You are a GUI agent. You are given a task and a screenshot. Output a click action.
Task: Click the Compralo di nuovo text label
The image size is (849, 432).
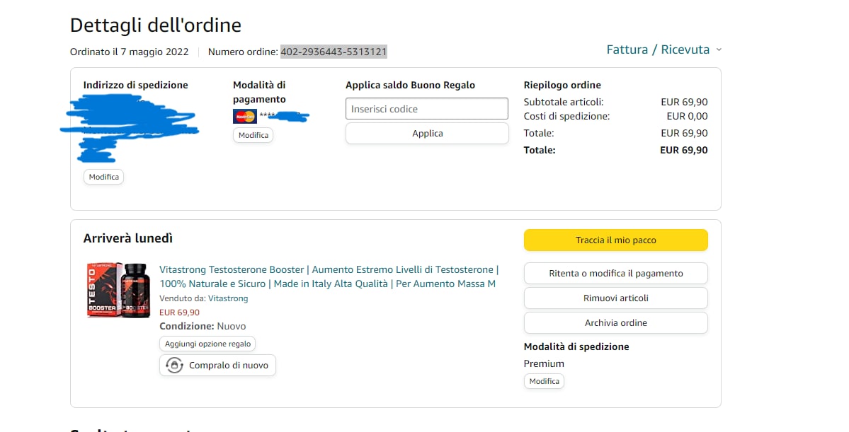[x=228, y=366]
